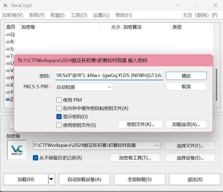Cancel the password dialog with 取消
Screen dimensions: 223x192
(x=186, y=87)
